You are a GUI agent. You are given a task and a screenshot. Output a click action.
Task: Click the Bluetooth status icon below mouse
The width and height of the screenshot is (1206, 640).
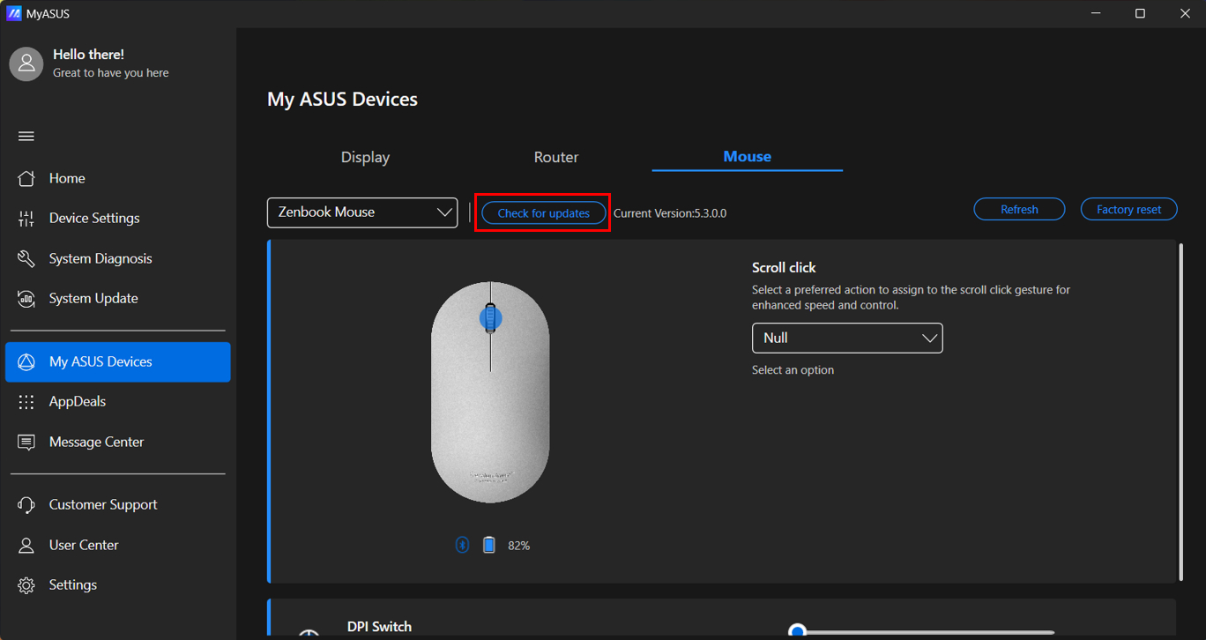[462, 546]
